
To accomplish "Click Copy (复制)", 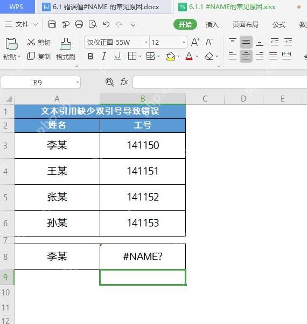I will (x=39, y=56).
